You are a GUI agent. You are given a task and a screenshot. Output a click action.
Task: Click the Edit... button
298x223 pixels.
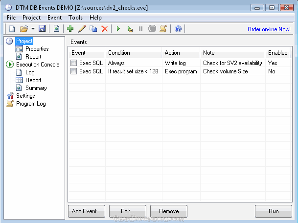coord(128,211)
